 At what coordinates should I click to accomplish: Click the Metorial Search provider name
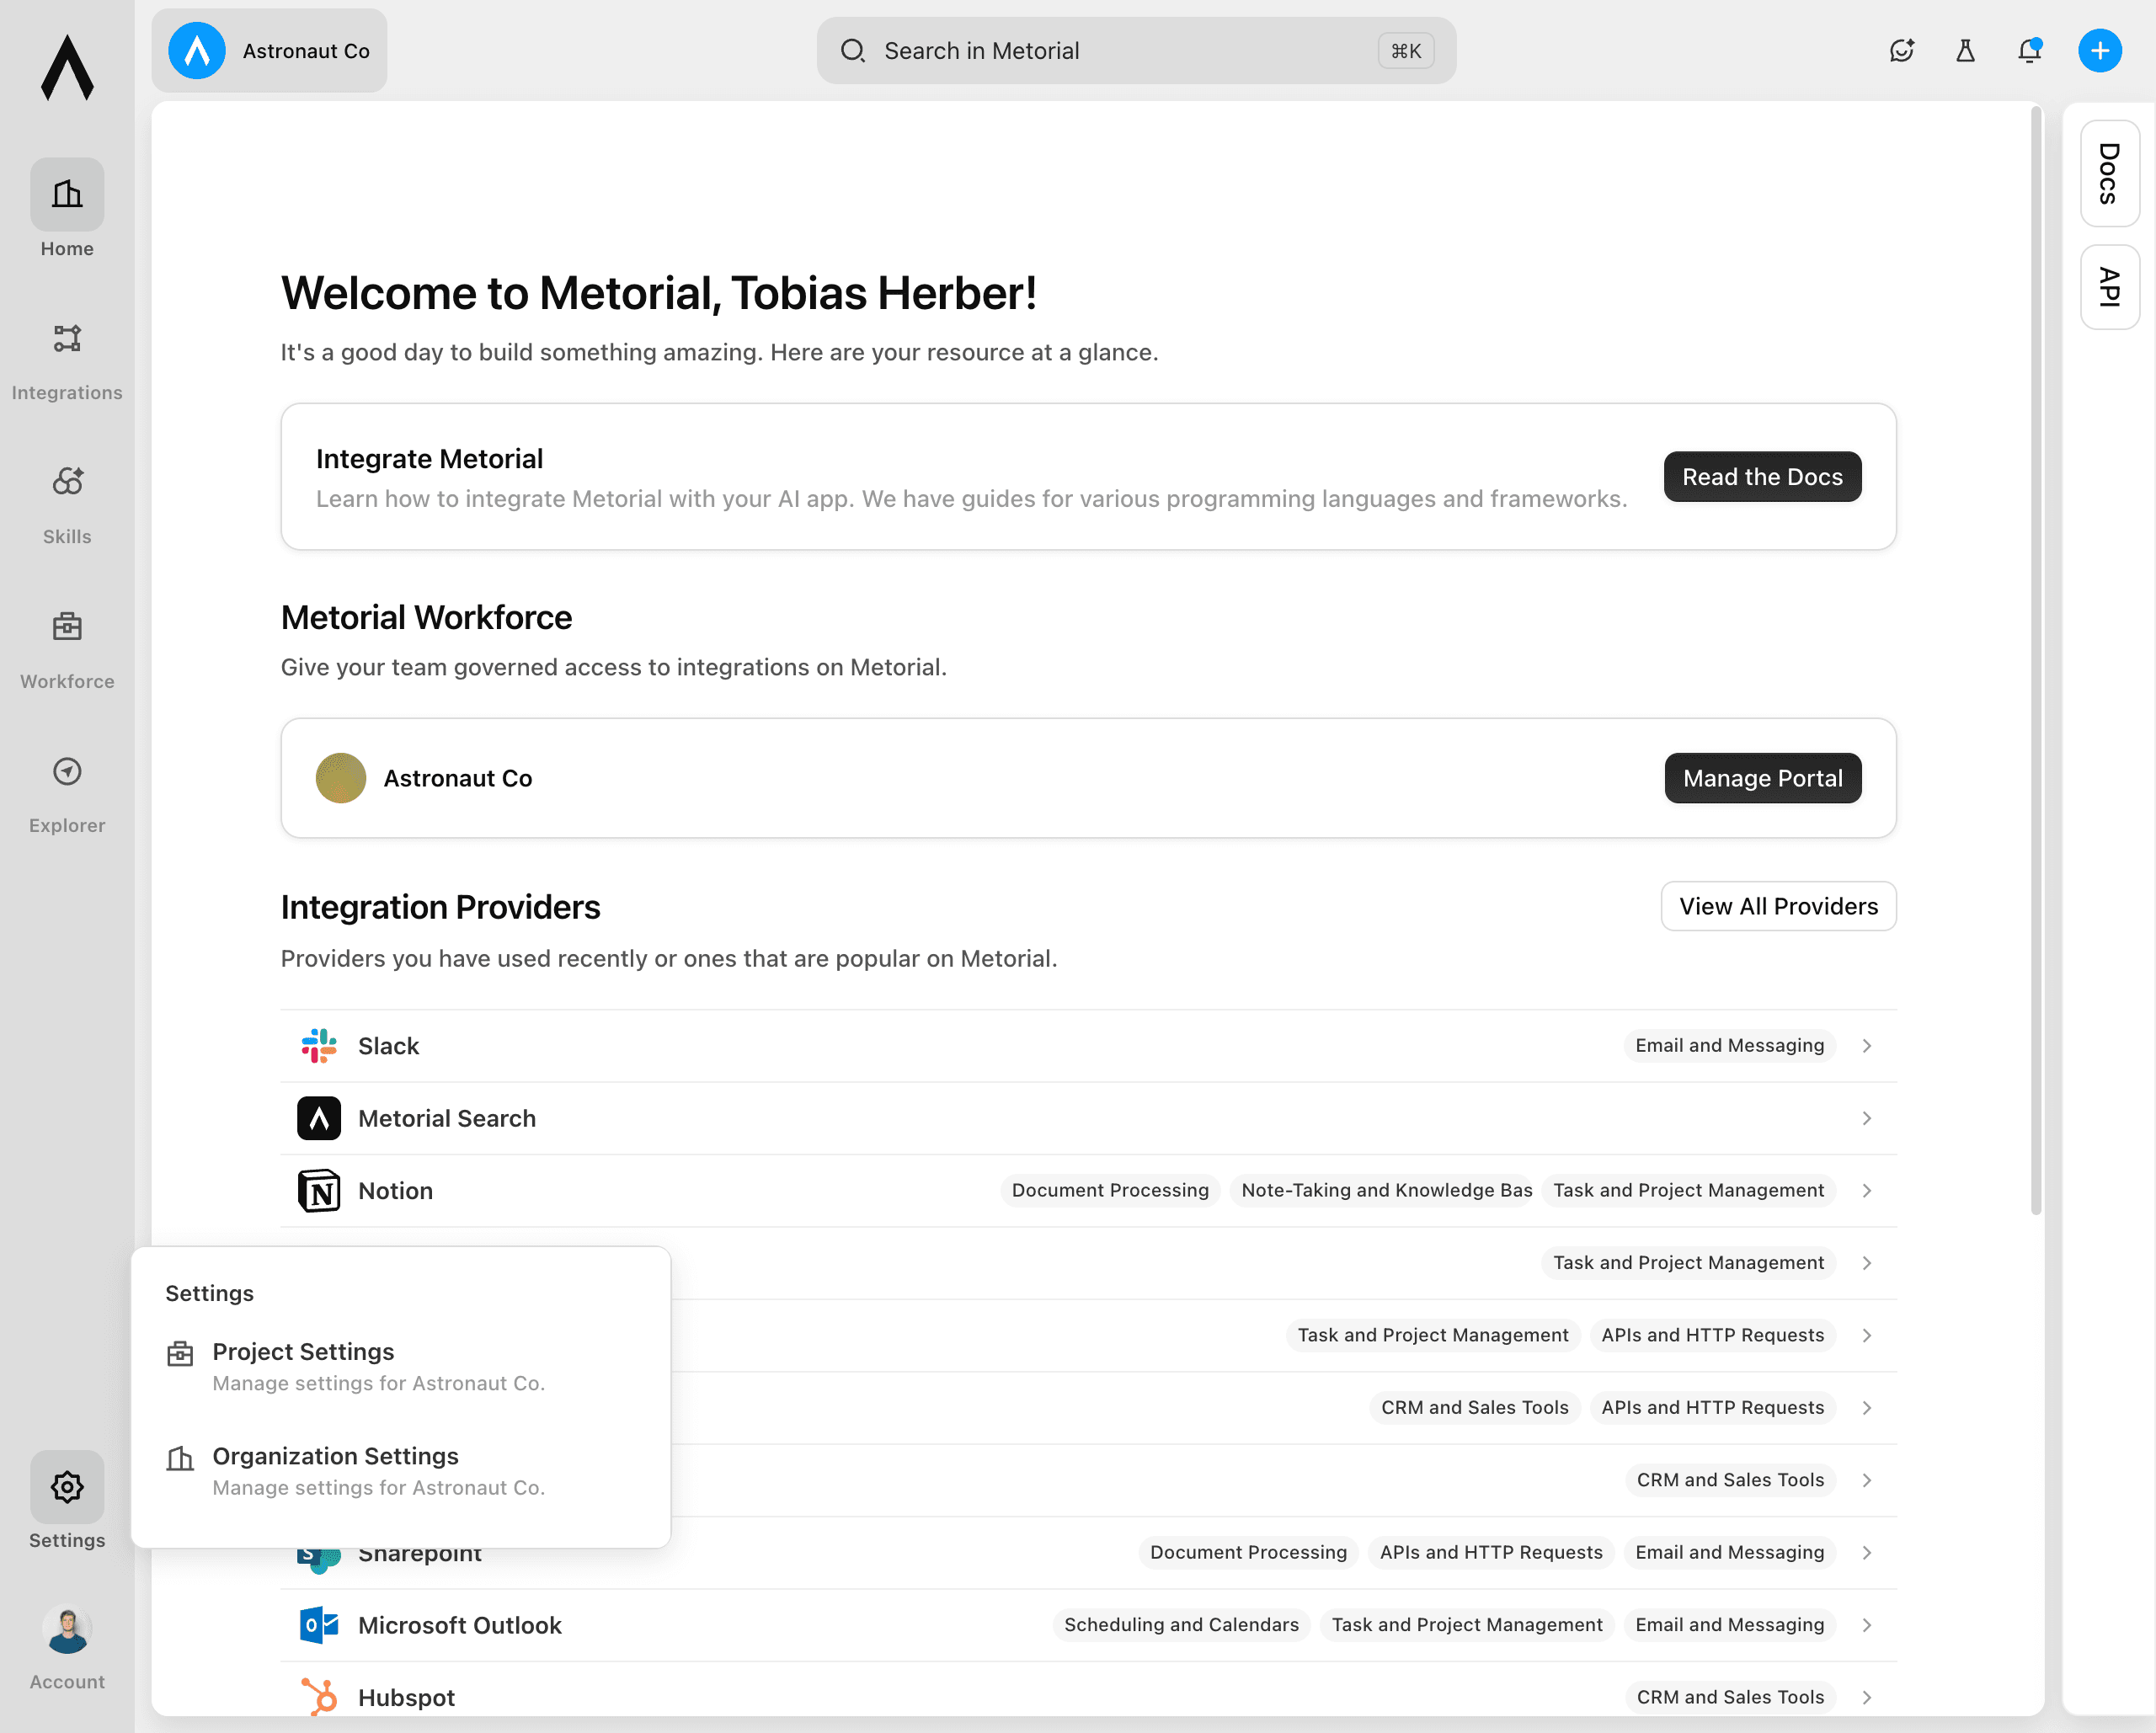pos(447,1118)
